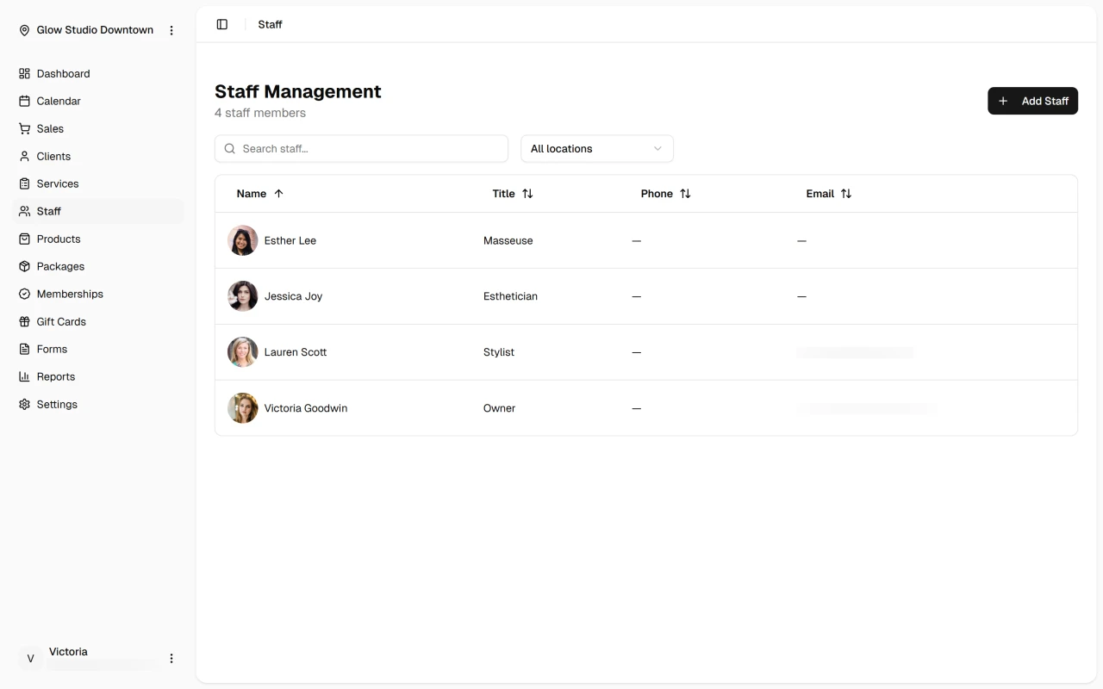Screen dimensions: 1103x689
Task: Open Esther Lee's staff row by name
Action: pyautogui.click(x=290, y=240)
